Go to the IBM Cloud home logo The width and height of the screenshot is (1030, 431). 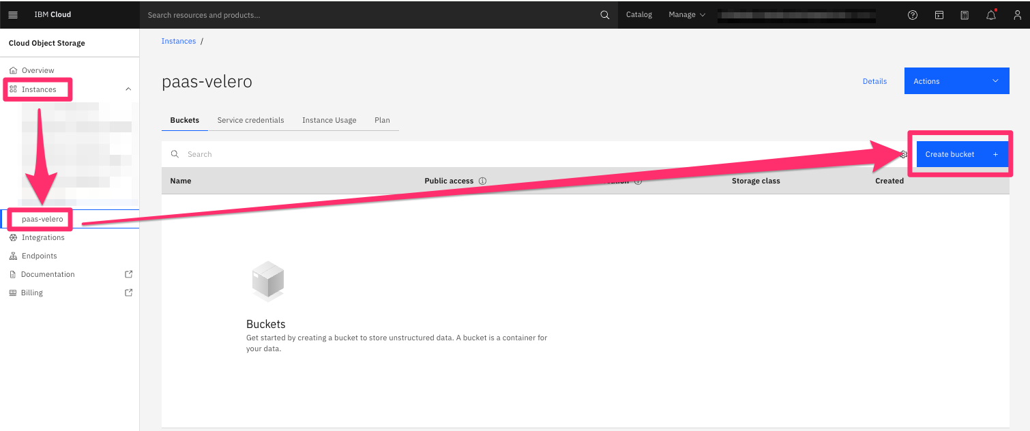click(x=53, y=14)
